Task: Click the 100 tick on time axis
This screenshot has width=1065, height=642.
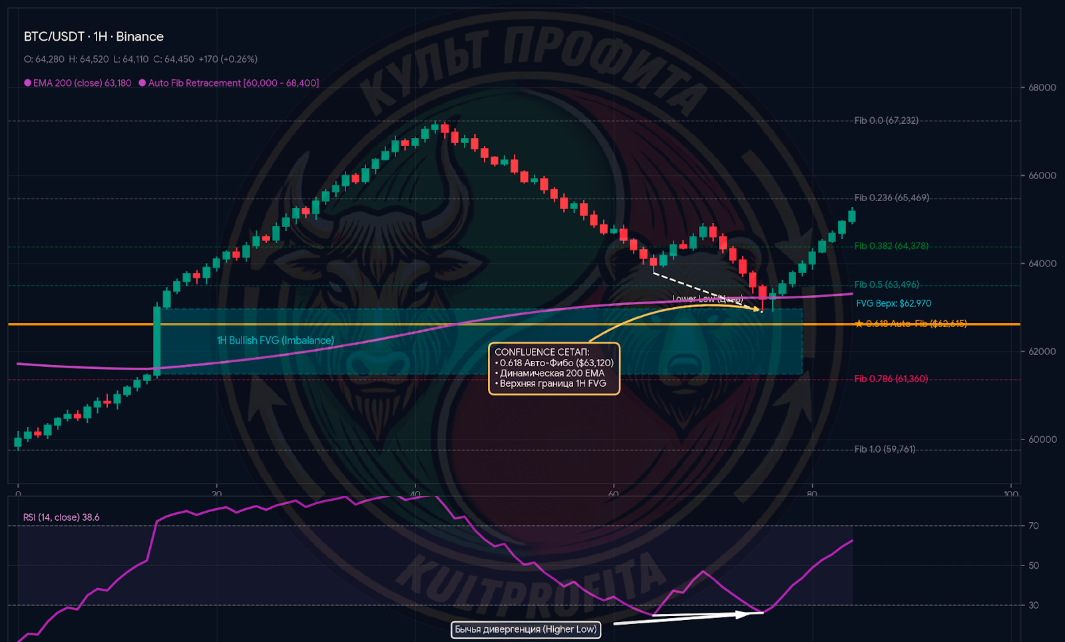Action: pos(1011,493)
